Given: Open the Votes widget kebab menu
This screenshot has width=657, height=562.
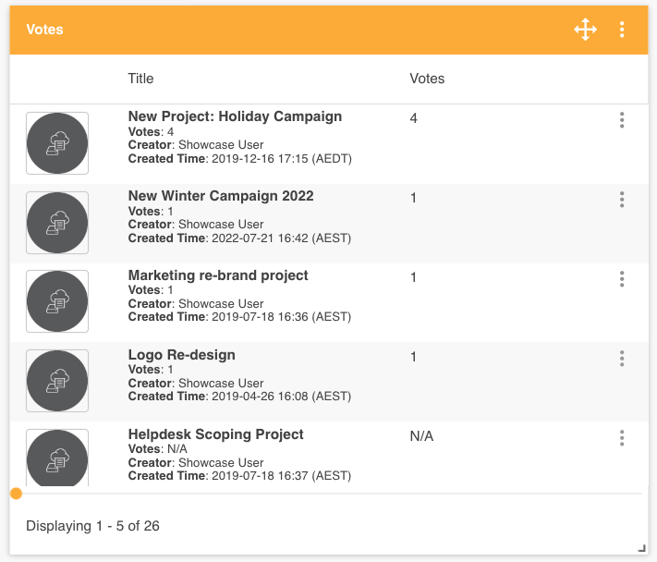Looking at the screenshot, I should 623,30.
